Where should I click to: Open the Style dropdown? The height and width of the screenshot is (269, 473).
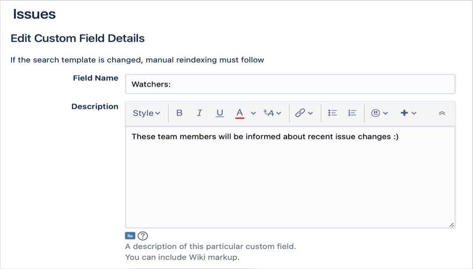[x=146, y=113]
